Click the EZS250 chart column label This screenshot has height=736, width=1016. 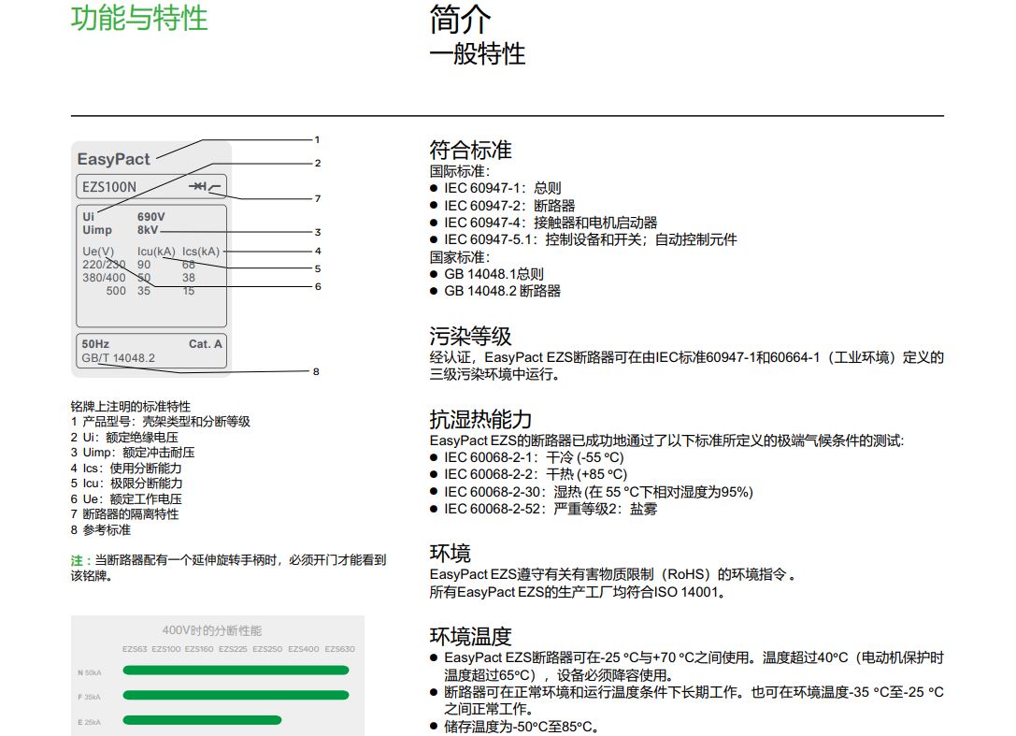[267, 649]
